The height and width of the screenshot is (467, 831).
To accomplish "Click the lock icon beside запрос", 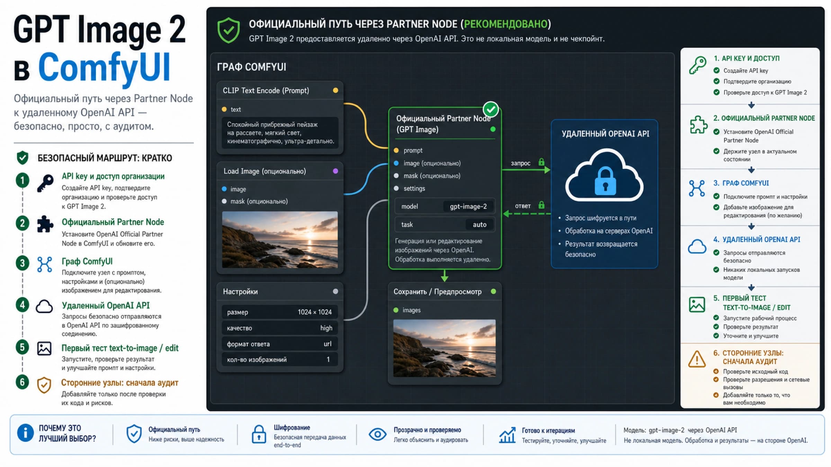I will [x=542, y=162].
